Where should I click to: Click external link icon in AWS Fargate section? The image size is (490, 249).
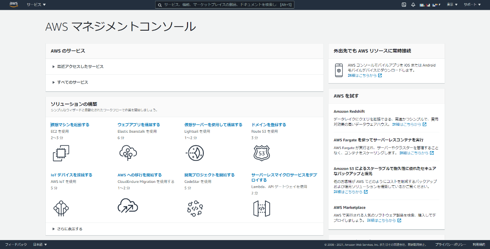(x=432, y=153)
